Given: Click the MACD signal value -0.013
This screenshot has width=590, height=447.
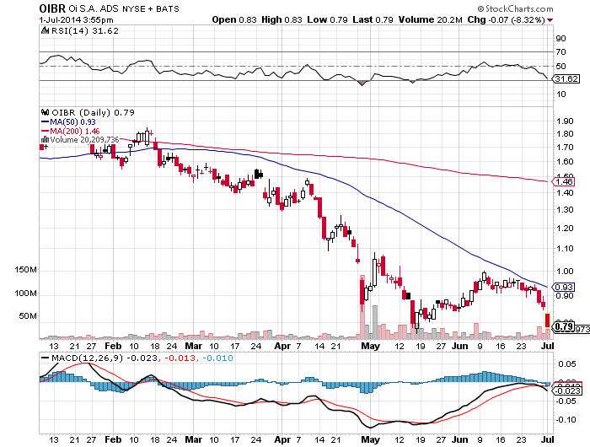Looking at the screenshot, I should [179, 358].
